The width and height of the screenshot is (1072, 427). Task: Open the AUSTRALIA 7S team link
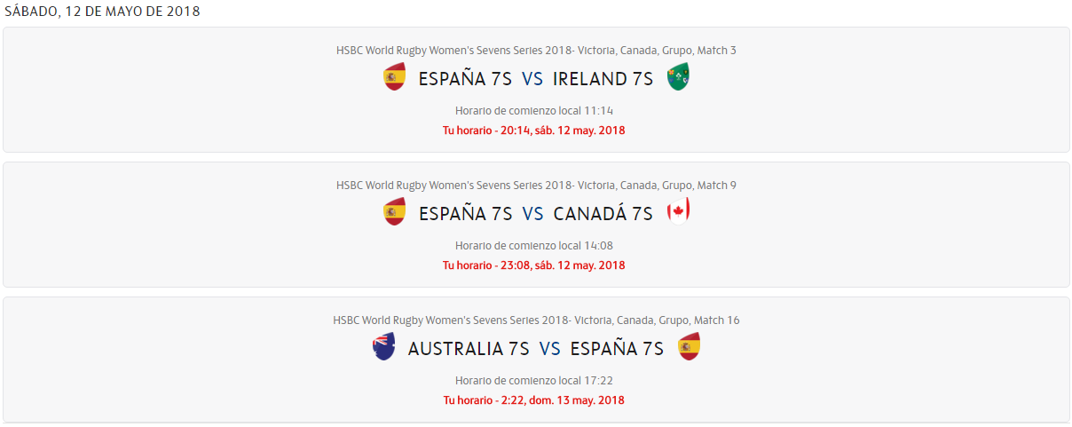click(x=469, y=349)
